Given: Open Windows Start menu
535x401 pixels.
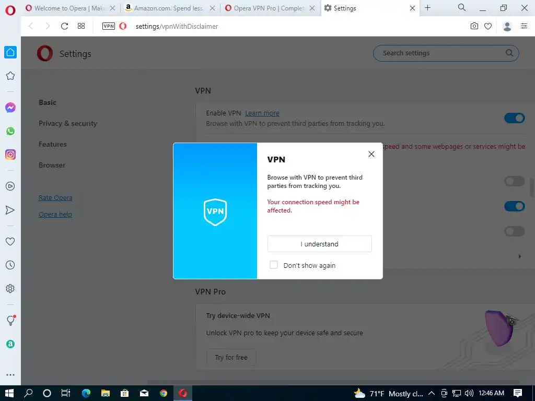Looking at the screenshot, I should click(9, 393).
